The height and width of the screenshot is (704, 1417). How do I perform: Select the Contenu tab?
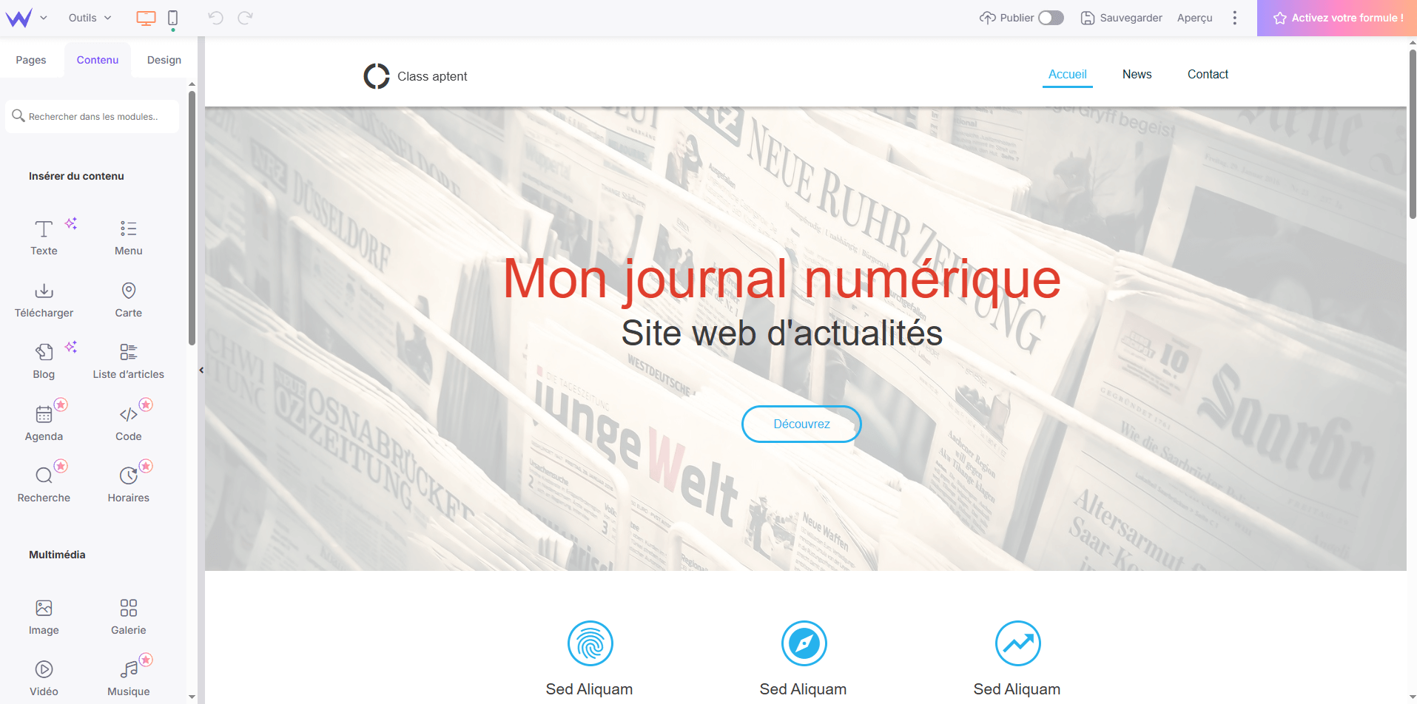tap(98, 60)
